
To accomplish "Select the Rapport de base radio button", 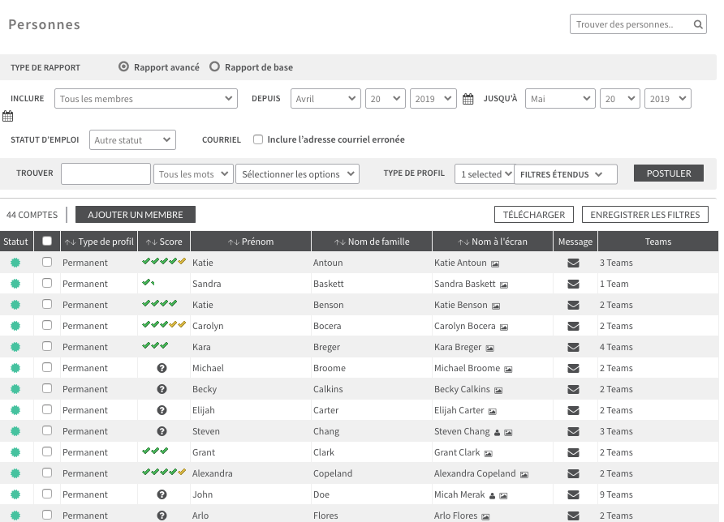I will click(214, 66).
